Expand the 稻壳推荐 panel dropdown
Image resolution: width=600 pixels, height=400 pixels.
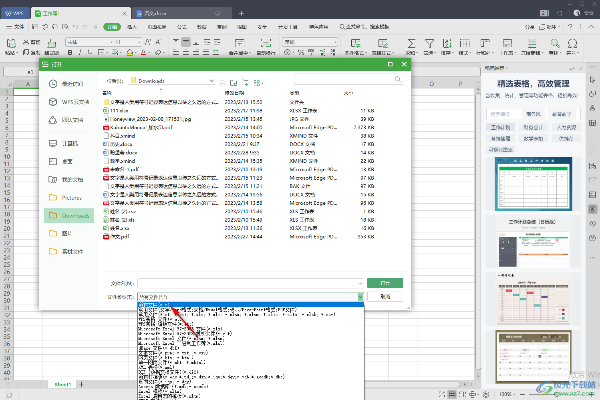click(507, 68)
